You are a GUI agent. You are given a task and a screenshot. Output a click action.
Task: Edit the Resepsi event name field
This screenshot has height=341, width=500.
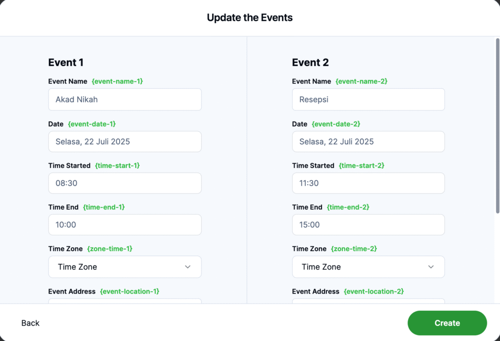pos(368,100)
